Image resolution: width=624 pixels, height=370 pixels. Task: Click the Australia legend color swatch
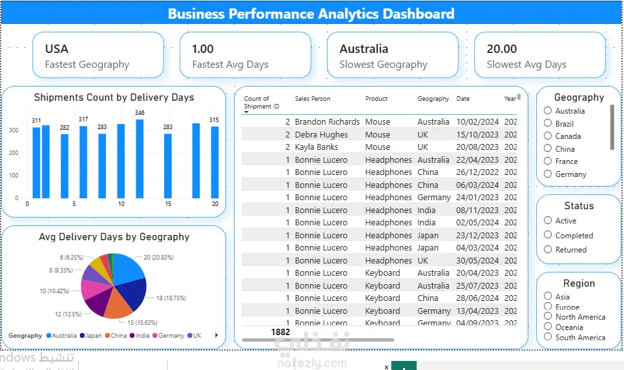(49, 335)
